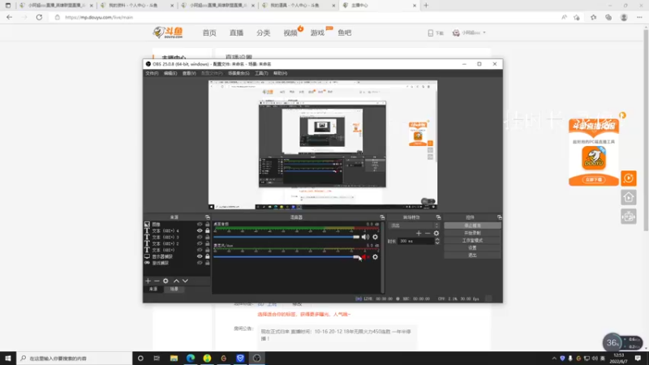Open desktop audio settings gear in mixer
Screen dimensions: 649x365
(x=375, y=237)
